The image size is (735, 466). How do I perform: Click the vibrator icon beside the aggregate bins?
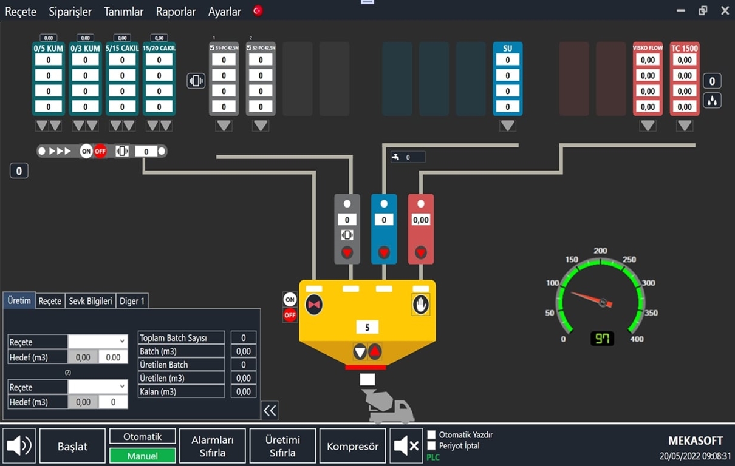pyautogui.click(x=196, y=80)
